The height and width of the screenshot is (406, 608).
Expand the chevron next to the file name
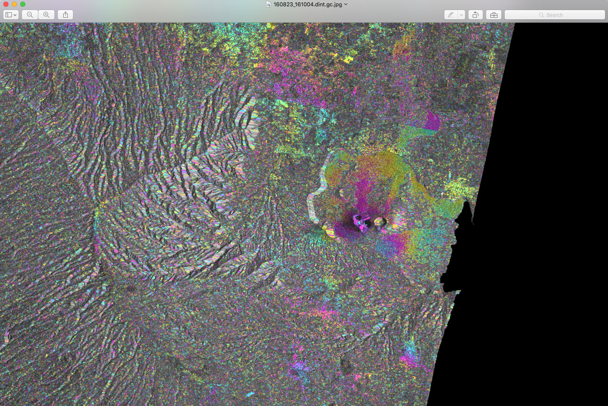pyautogui.click(x=346, y=4)
